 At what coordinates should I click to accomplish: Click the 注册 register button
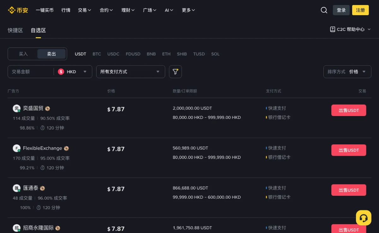coord(360,10)
